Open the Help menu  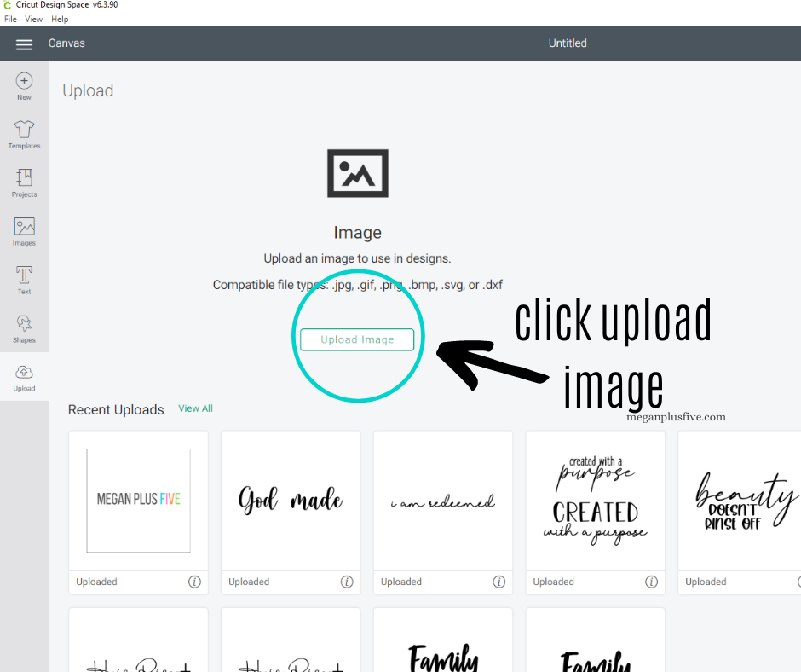(60, 19)
